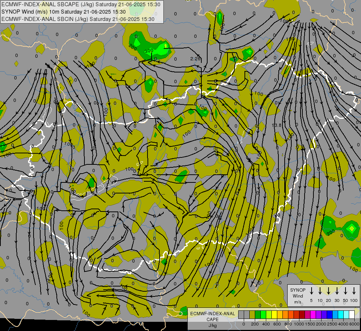Pick the indigo swatch right of 2000 tick
Viewport: 361px width, 331px height.
pos(324,314)
